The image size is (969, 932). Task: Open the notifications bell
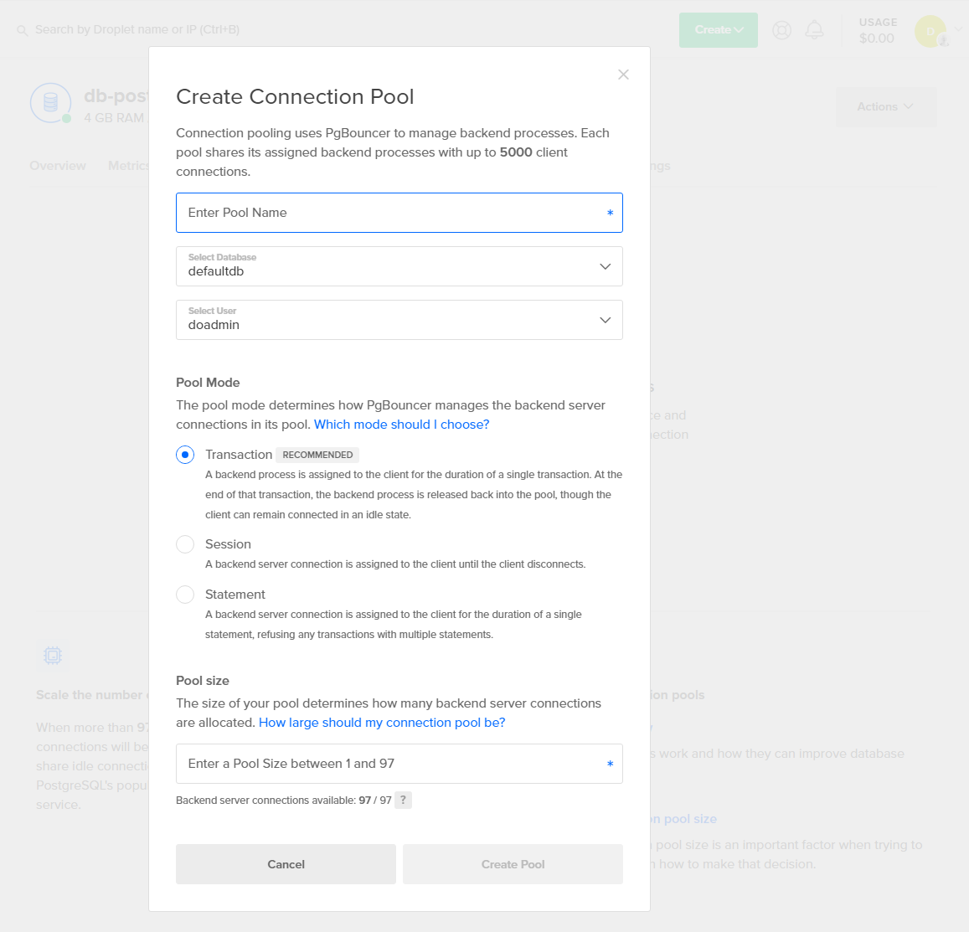814,30
